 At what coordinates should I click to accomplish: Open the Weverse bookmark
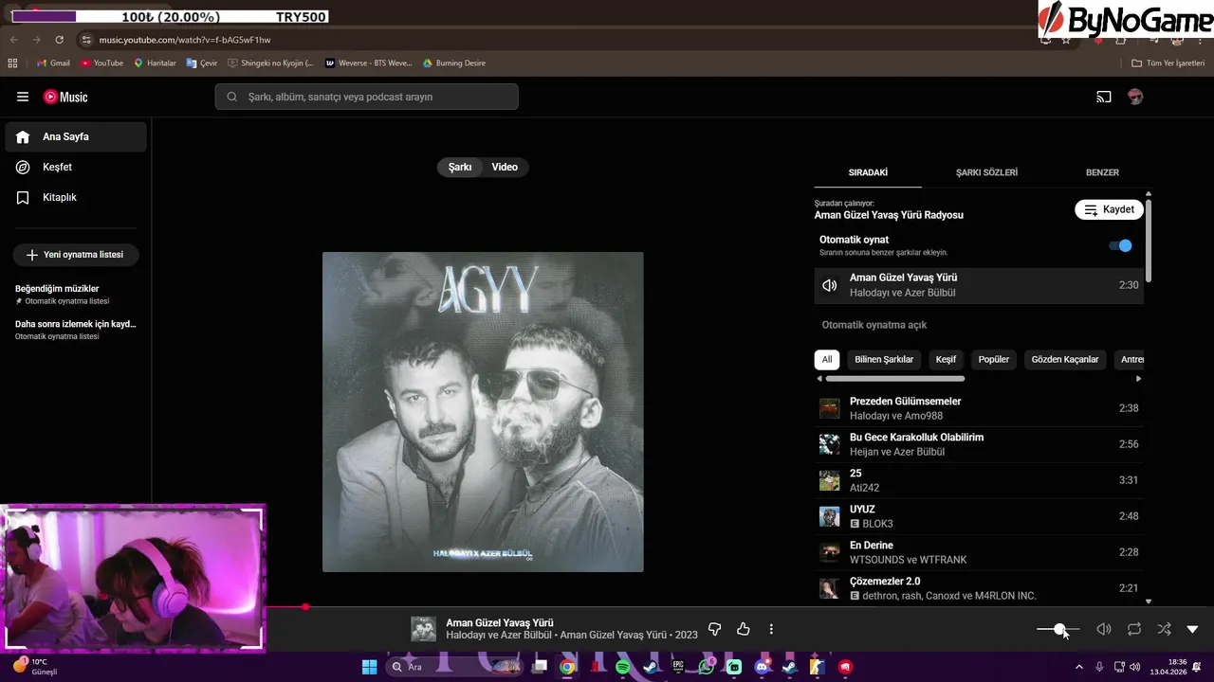tap(368, 63)
